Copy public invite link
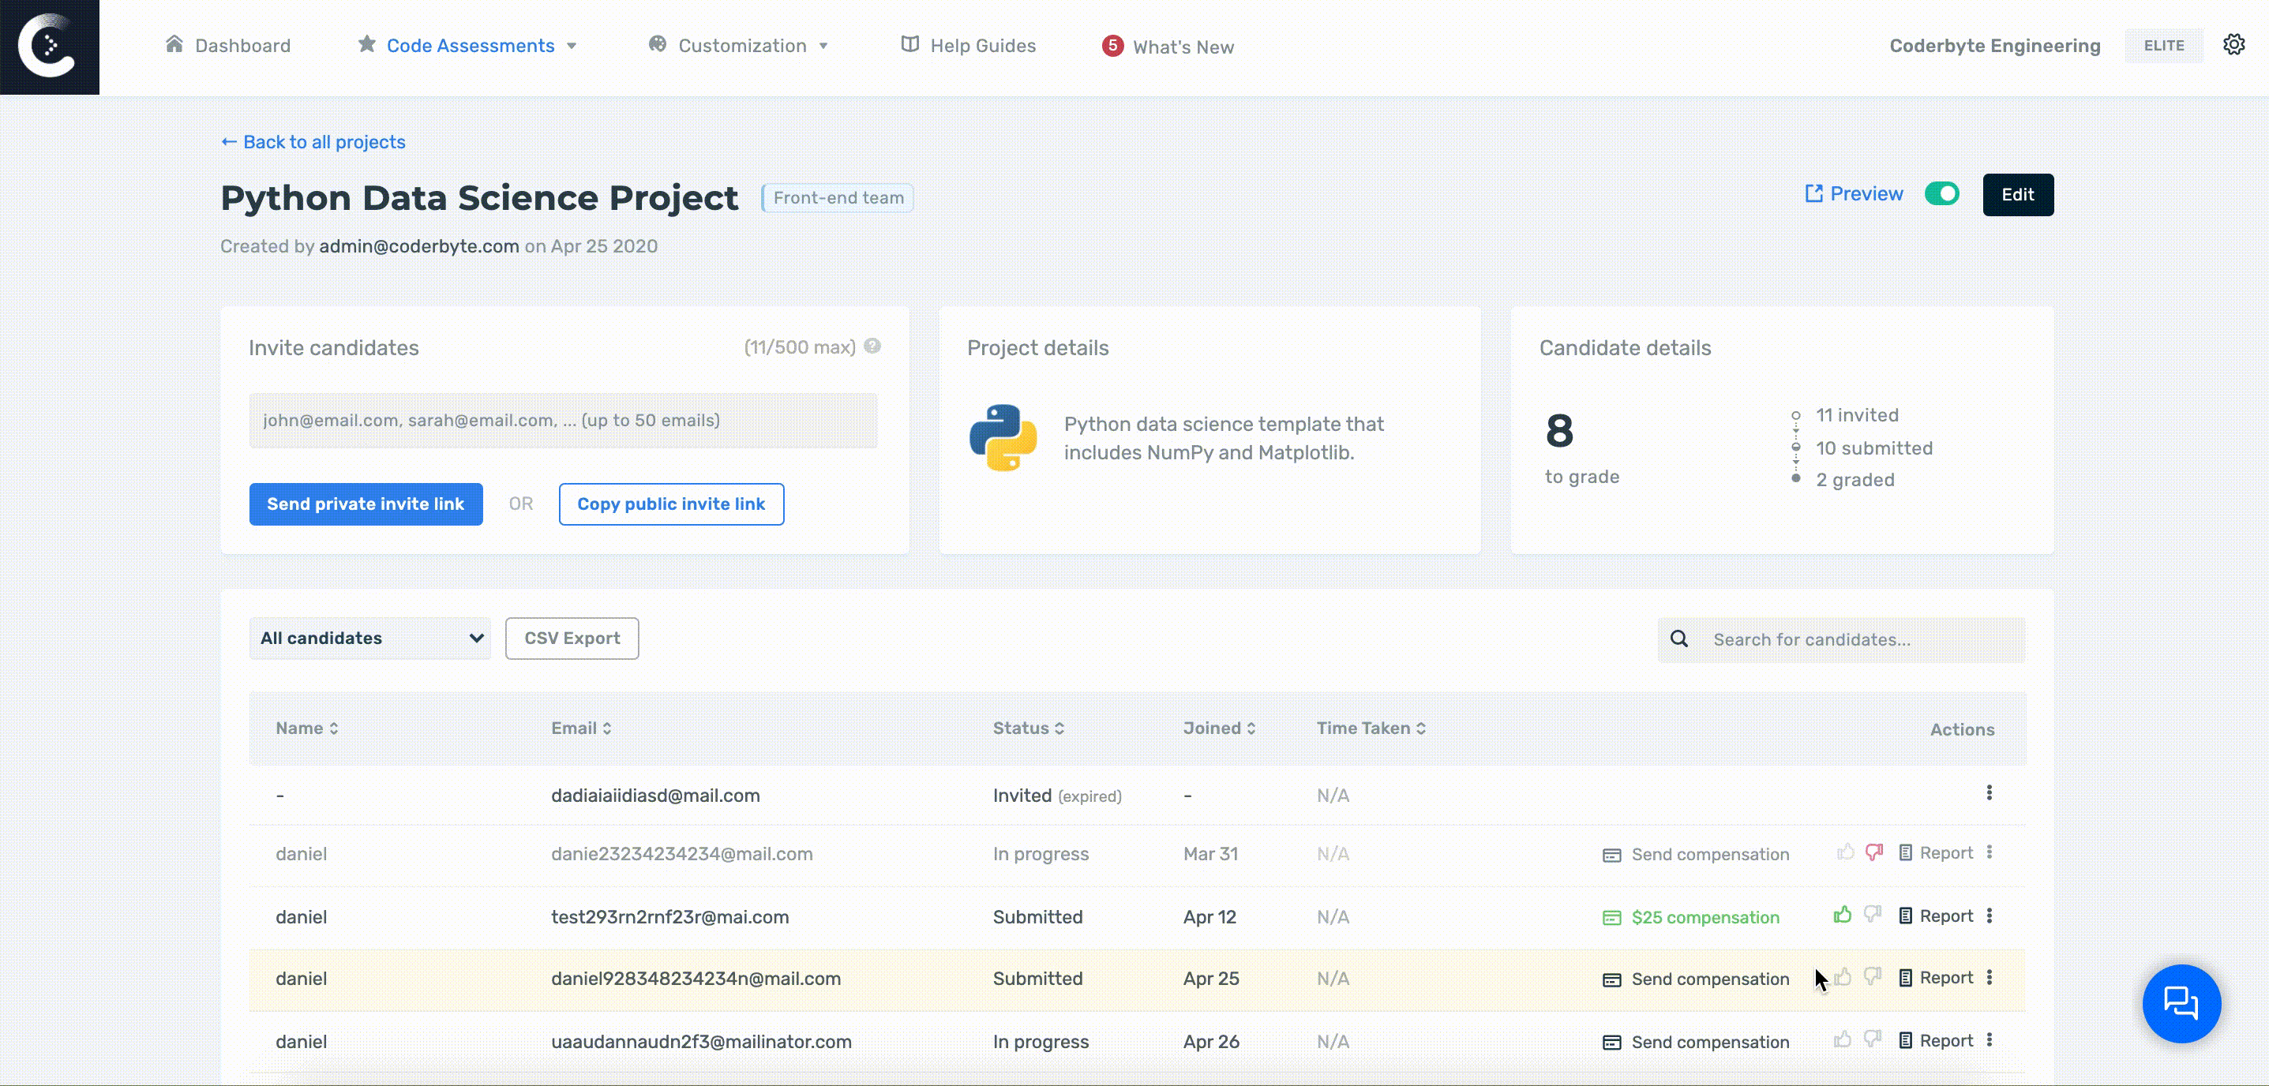This screenshot has height=1086, width=2269. point(671,504)
